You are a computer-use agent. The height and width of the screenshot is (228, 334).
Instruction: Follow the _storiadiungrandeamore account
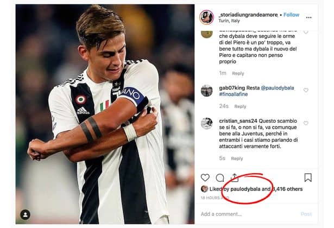(291, 15)
